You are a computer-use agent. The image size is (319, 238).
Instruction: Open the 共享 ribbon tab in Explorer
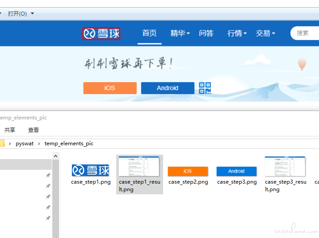coord(10,130)
